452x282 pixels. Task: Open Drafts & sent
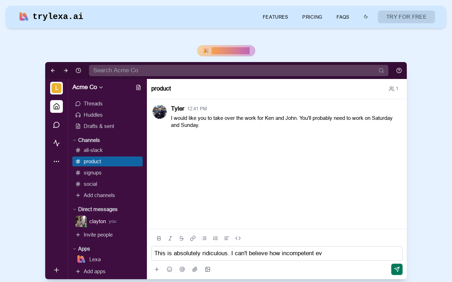pos(107,126)
